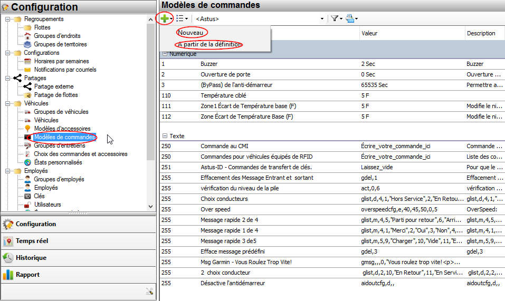The width and height of the screenshot is (505, 301).
Task: Open the <Astus> combo box dropdown
Action: 322,19
